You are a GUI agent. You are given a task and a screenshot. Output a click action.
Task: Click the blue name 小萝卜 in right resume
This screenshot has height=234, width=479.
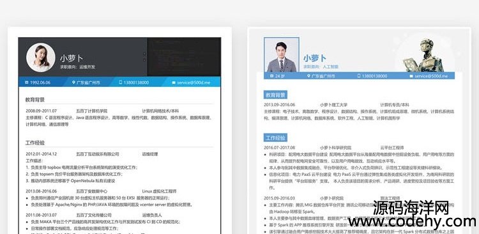pyautogui.click(x=315, y=58)
